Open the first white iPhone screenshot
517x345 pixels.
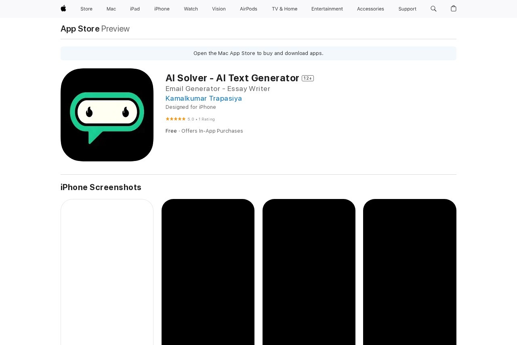pyautogui.click(x=107, y=272)
